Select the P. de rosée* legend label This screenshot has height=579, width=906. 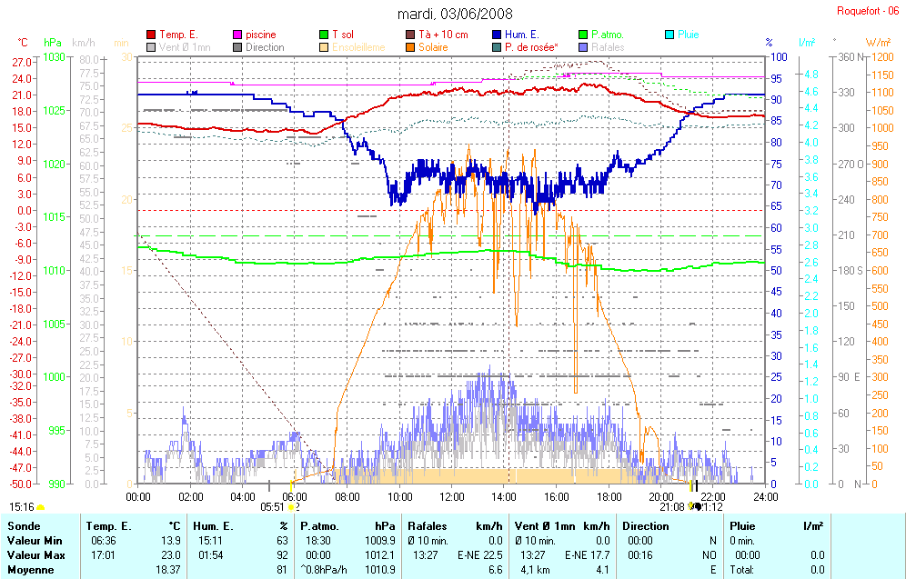(531, 47)
